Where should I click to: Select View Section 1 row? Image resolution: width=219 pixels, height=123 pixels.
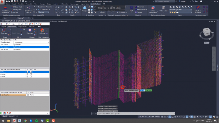point(25,49)
